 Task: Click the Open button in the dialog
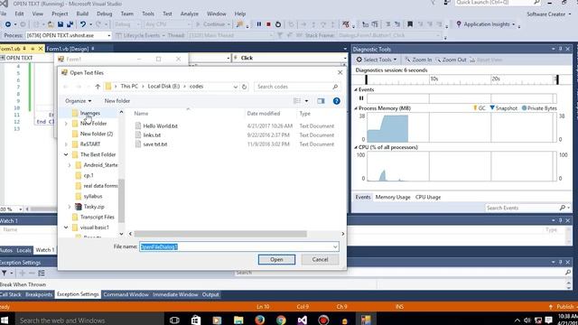[276, 259]
